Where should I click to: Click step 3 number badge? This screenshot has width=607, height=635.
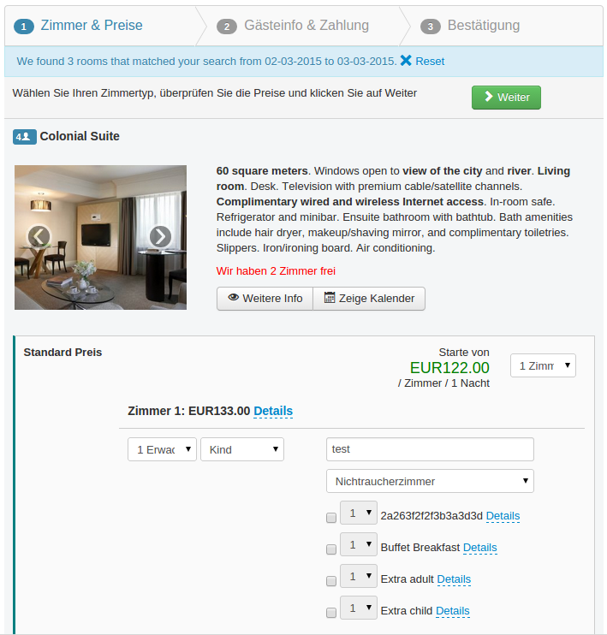(431, 27)
